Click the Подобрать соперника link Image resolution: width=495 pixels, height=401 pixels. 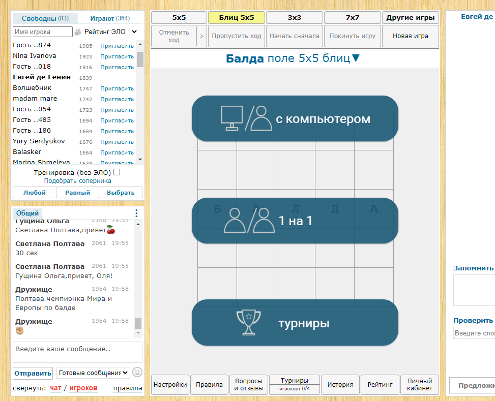(x=78, y=181)
